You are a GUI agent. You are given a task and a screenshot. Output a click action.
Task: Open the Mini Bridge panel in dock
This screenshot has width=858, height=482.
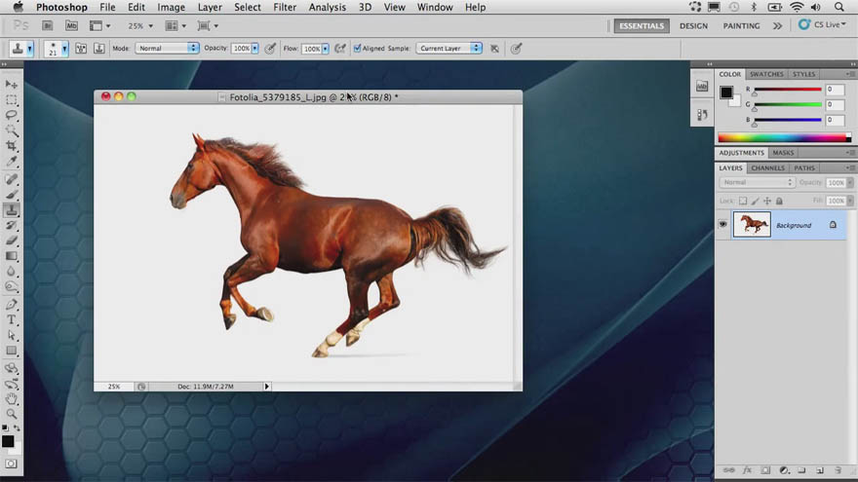coord(702,86)
